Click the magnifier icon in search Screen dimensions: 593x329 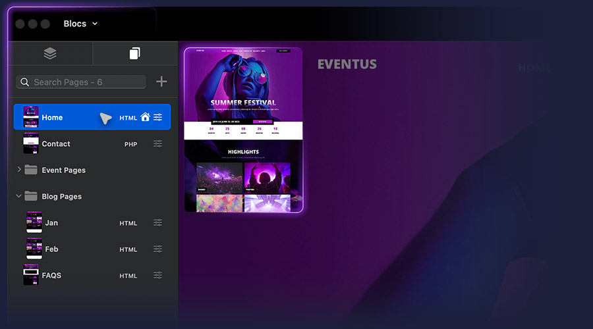(x=24, y=82)
